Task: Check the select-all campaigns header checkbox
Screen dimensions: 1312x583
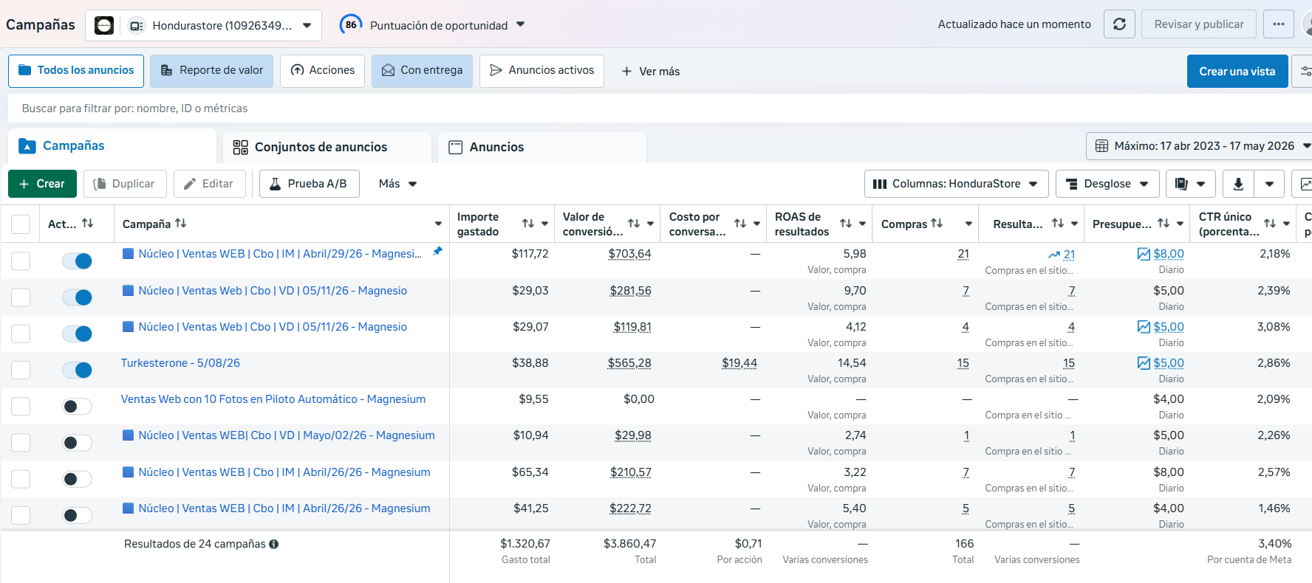Action: 21,224
